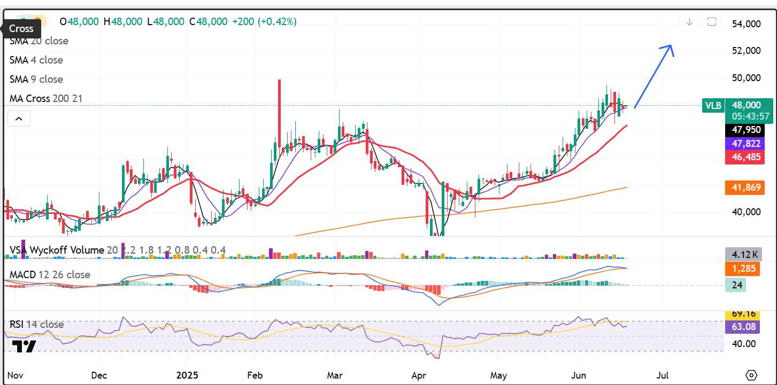
Task: Click the purple 63.08 RSI label
Action: (x=743, y=327)
